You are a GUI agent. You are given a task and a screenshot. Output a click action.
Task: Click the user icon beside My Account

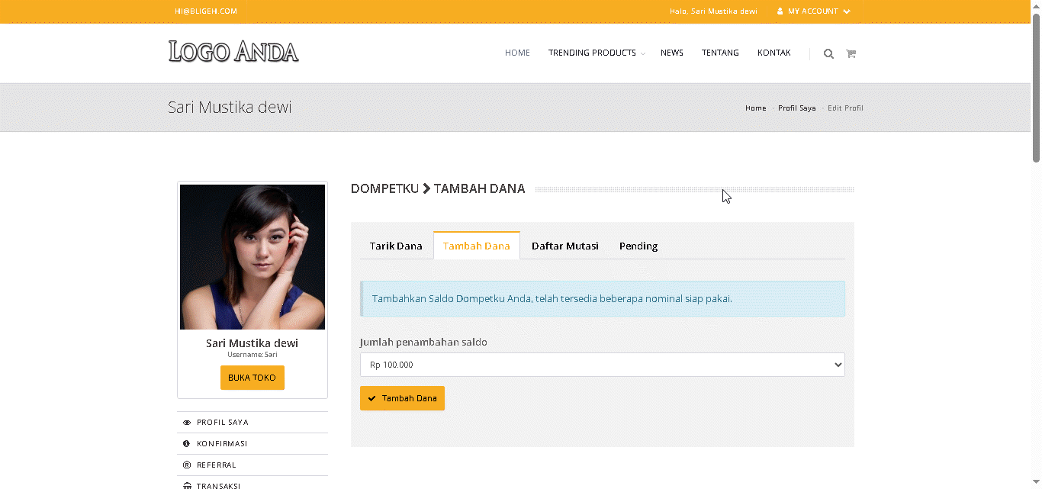pyautogui.click(x=780, y=11)
